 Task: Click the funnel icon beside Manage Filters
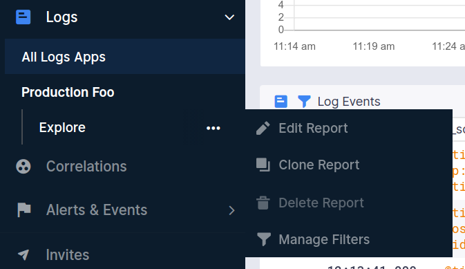click(x=264, y=239)
